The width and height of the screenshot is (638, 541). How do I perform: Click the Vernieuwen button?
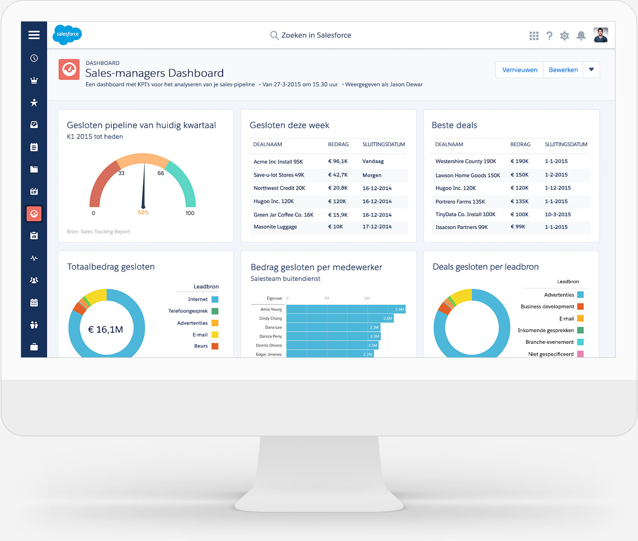pos(519,70)
